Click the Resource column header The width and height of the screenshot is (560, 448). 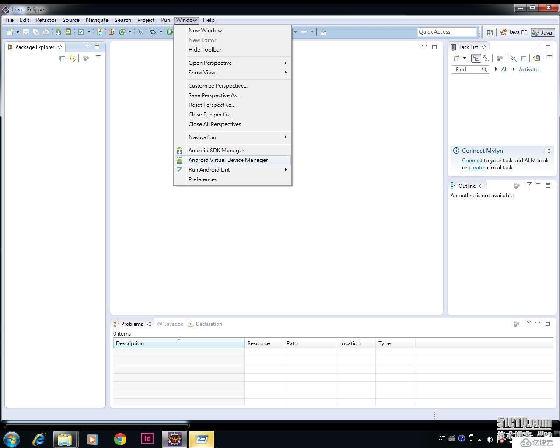tap(264, 343)
